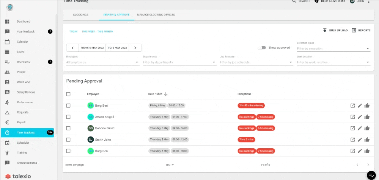379x180 pixels.
Task: Open details icon for Borg Ben Friday row
Action: 353,106
